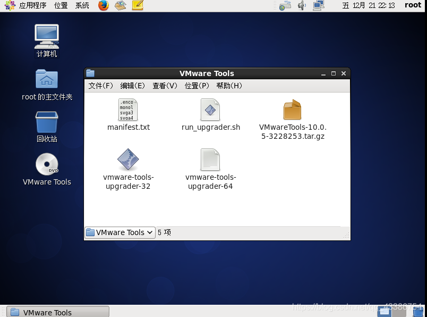Image resolution: width=427 pixels, height=317 pixels.
Task: Open the Places 位置(P) window menu
Action: click(197, 86)
